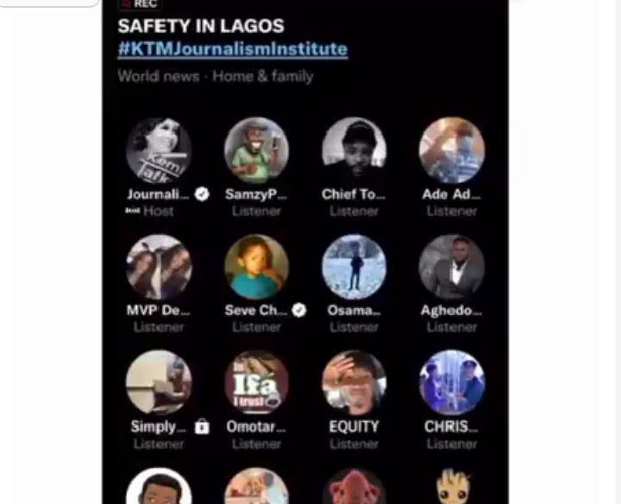
Task: Click the Journali... host avatar
Action: pyautogui.click(x=159, y=150)
